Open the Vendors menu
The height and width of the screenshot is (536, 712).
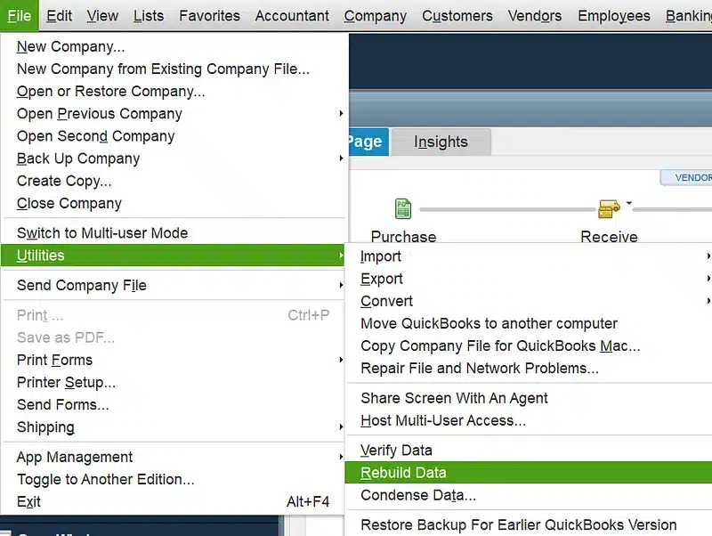point(534,15)
